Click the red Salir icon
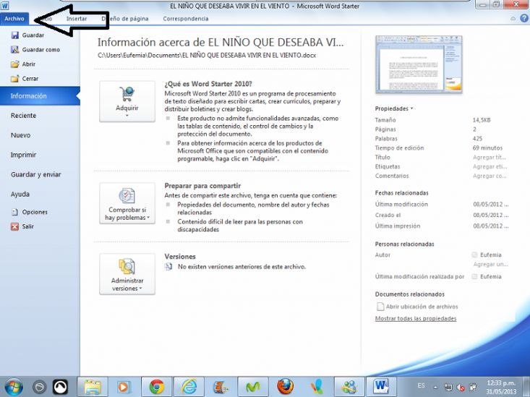This screenshot has height=397, width=530. click(x=15, y=226)
